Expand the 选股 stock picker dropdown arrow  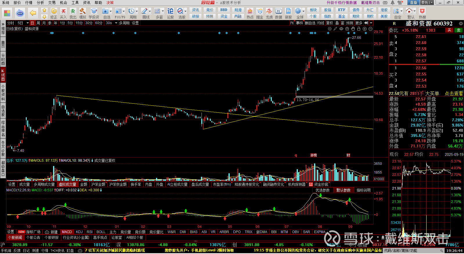click(x=185, y=11)
